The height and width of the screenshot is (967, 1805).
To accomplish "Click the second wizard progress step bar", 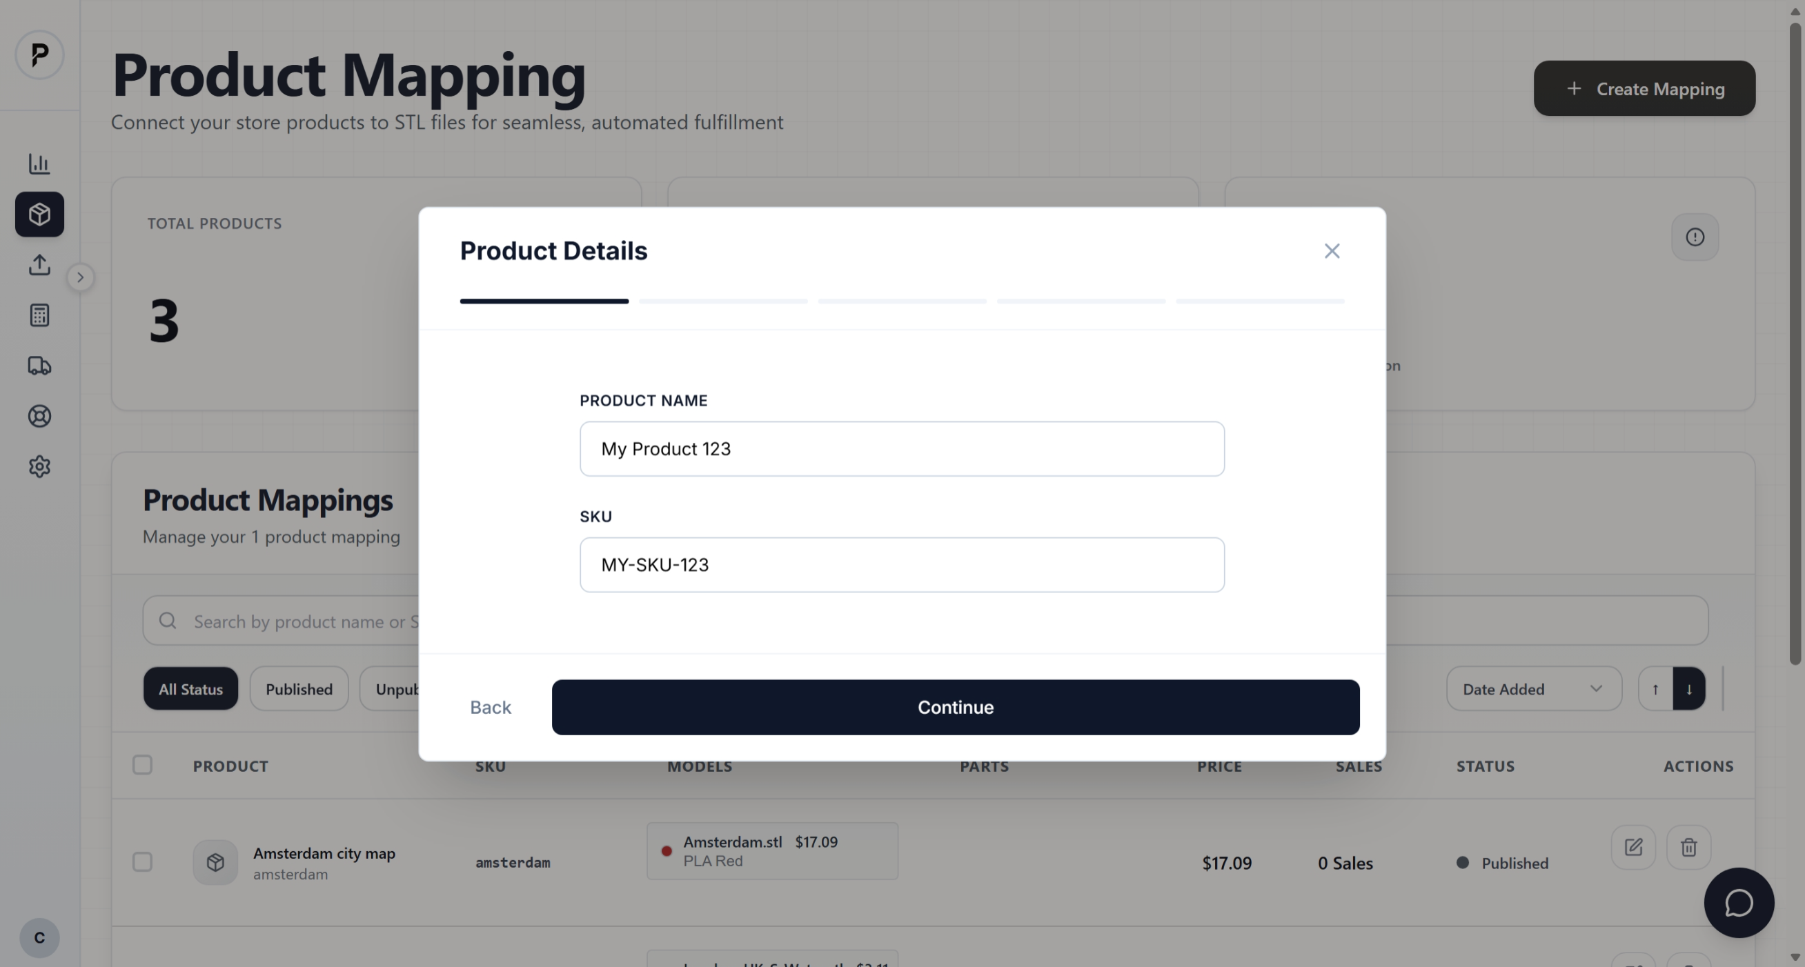I will click(x=723, y=301).
